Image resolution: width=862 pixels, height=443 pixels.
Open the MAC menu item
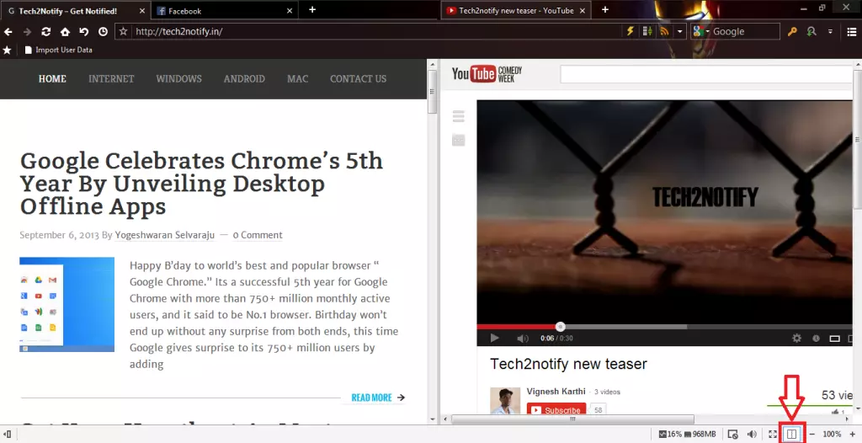pyautogui.click(x=297, y=78)
